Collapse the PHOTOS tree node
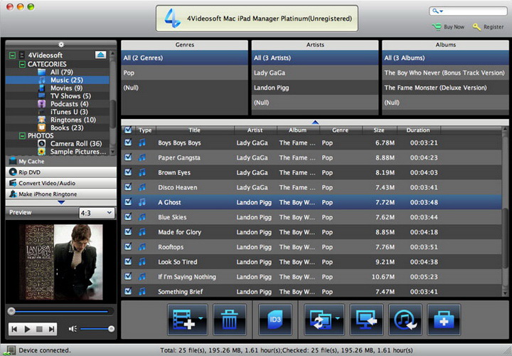The width and height of the screenshot is (512, 356). pos(22,135)
